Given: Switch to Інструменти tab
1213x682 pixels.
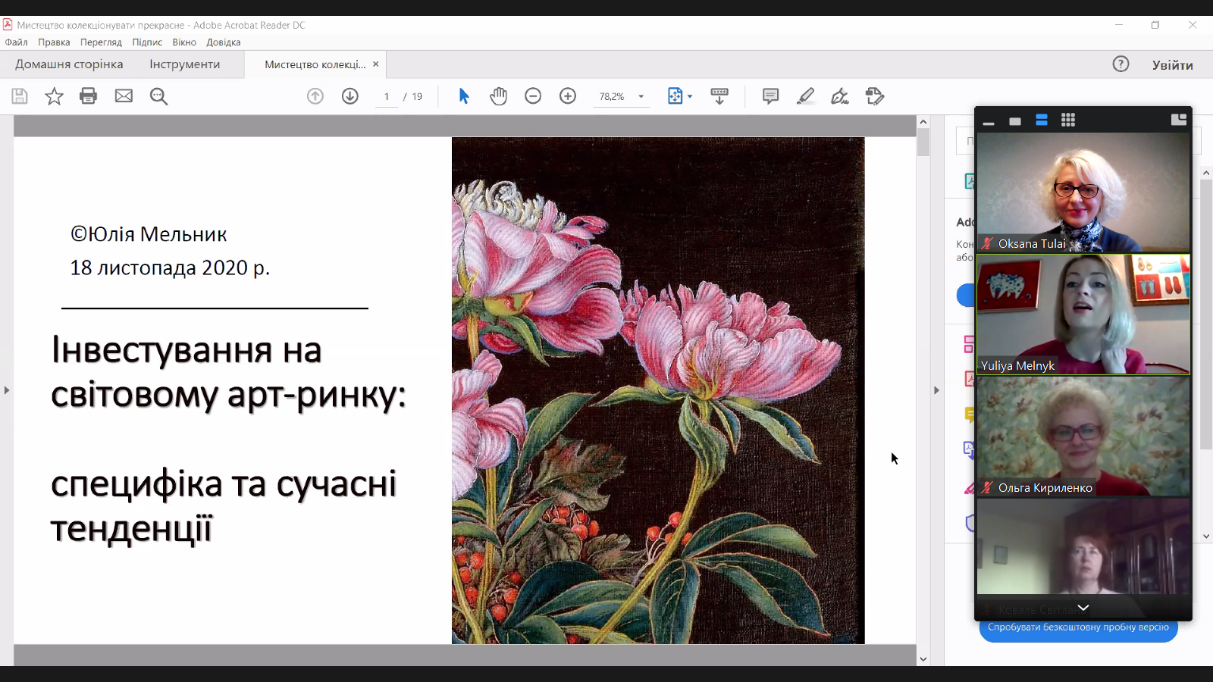Looking at the screenshot, I should [185, 64].
